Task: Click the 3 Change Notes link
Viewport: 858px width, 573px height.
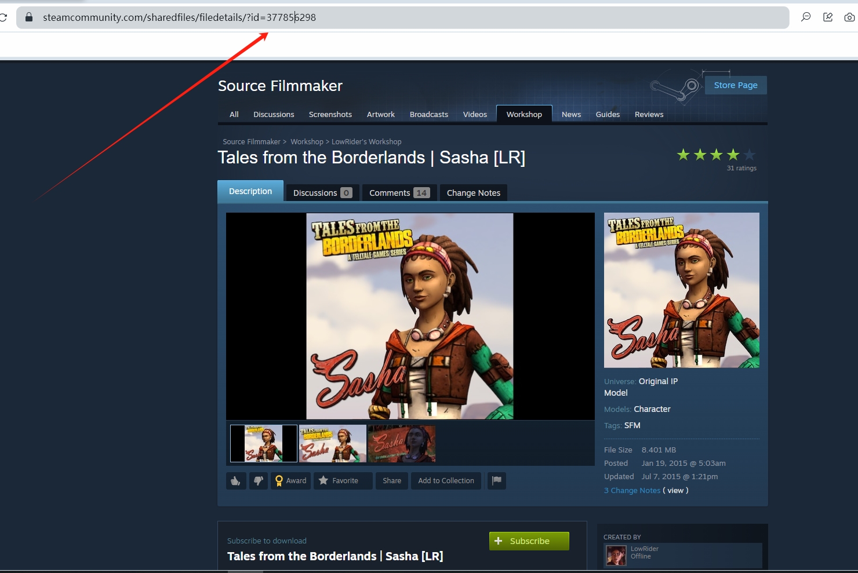Action: point(631,490)
